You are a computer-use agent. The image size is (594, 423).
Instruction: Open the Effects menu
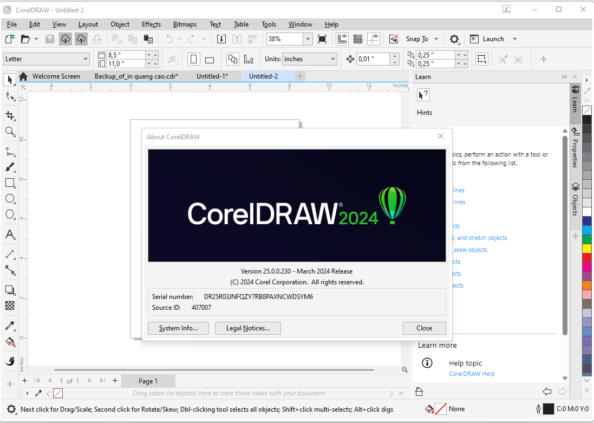151,24
